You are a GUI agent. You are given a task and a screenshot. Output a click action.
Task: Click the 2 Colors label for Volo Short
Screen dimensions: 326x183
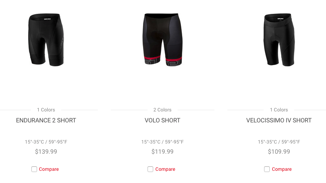coord(162,110)
